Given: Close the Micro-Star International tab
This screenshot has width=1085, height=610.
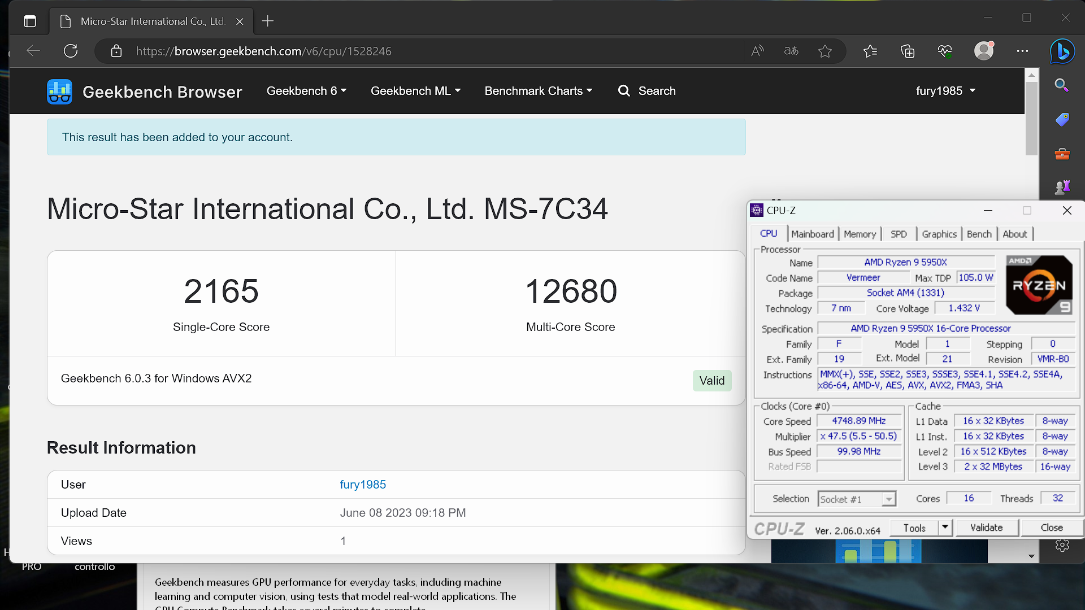Looking at the screenshot, I should pos(240,21).
